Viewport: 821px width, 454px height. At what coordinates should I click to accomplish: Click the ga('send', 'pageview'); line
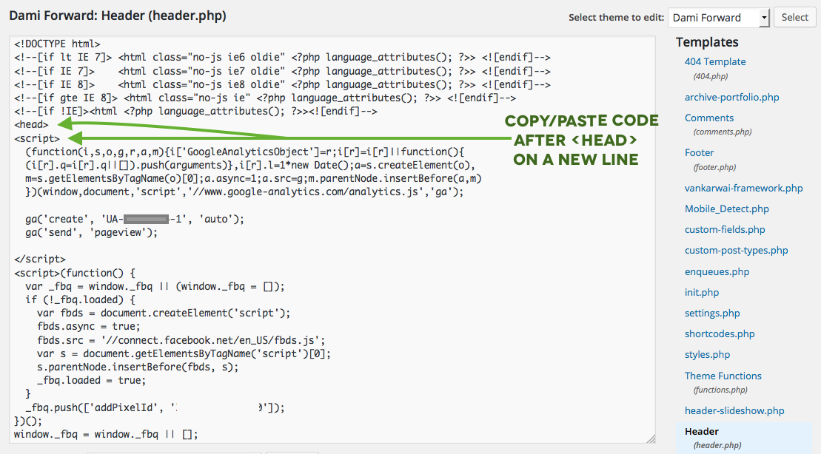(91, 232)
